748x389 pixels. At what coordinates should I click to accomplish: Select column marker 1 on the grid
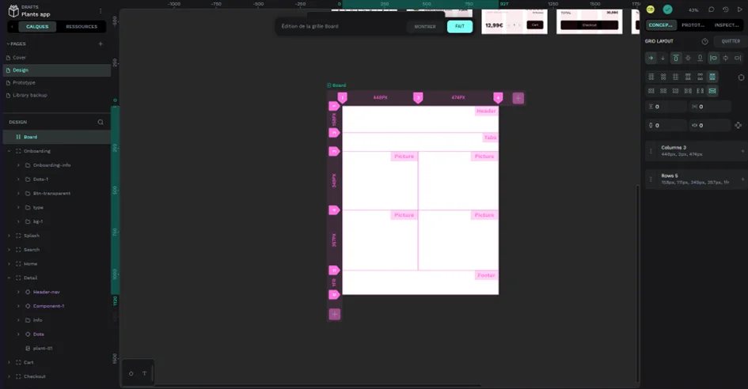(x=342, y=98)
